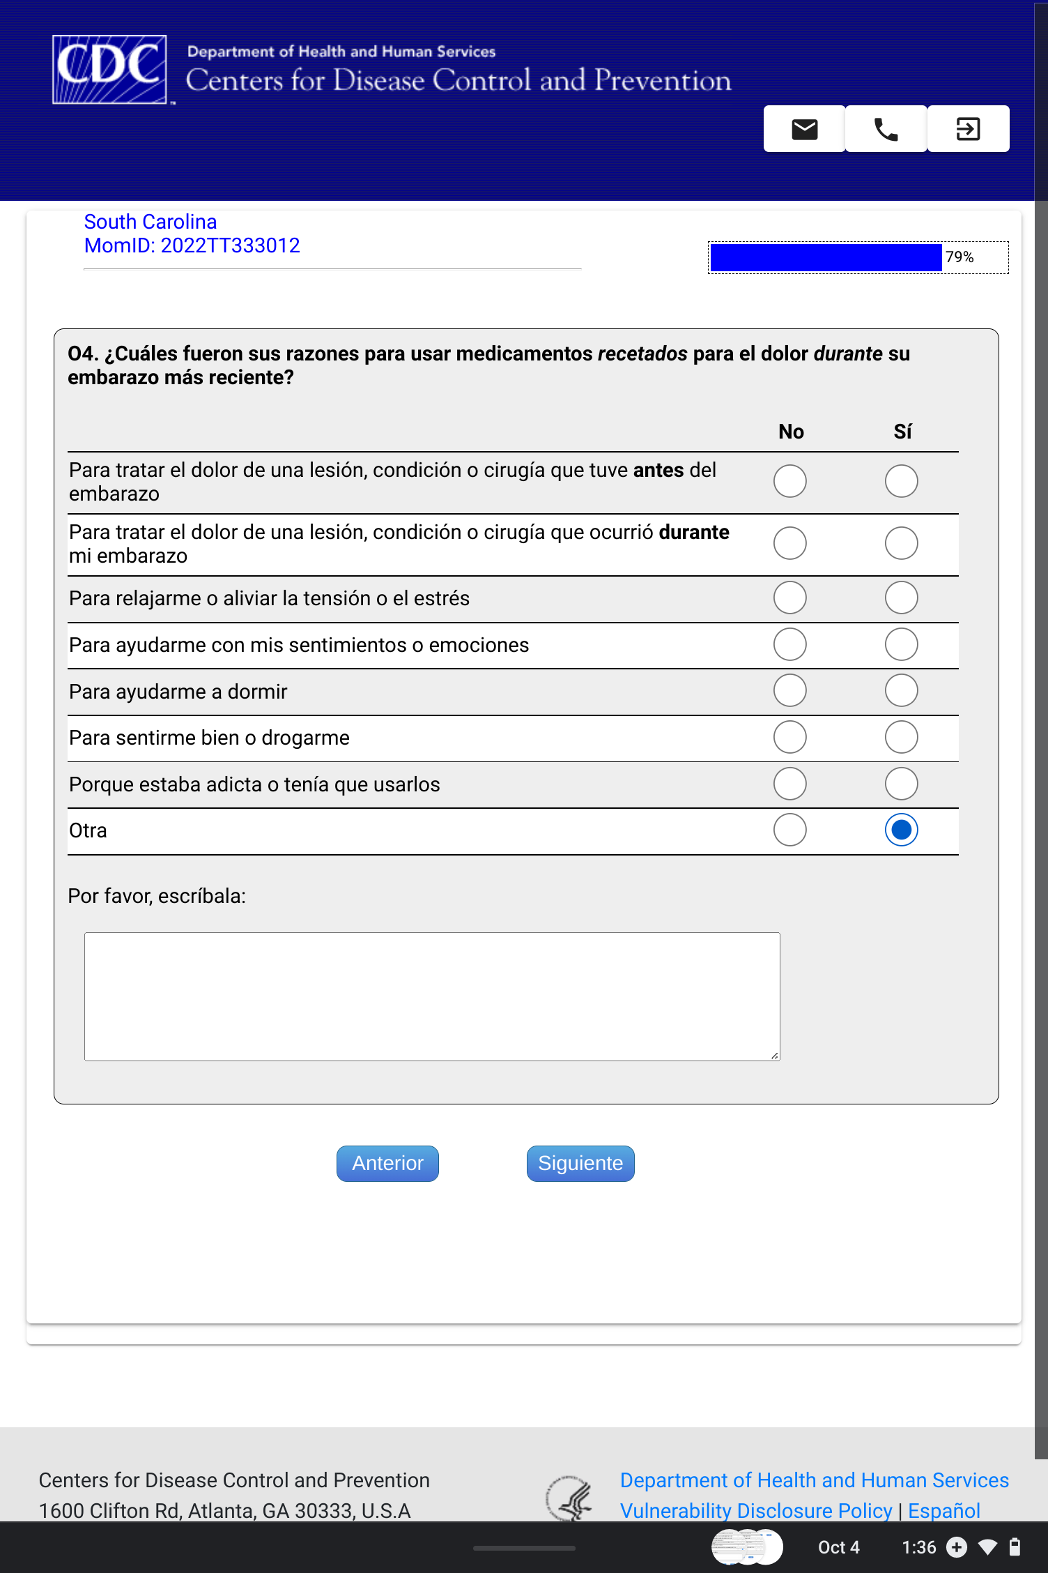The height and width of the screenshot is (1573, 1048).
Task: Switch language via the Español link
Action: (943, 1510)
